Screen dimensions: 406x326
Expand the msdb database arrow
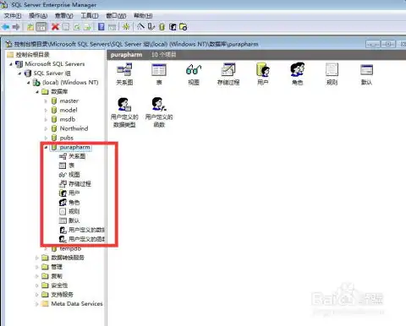tap(46, 120)
